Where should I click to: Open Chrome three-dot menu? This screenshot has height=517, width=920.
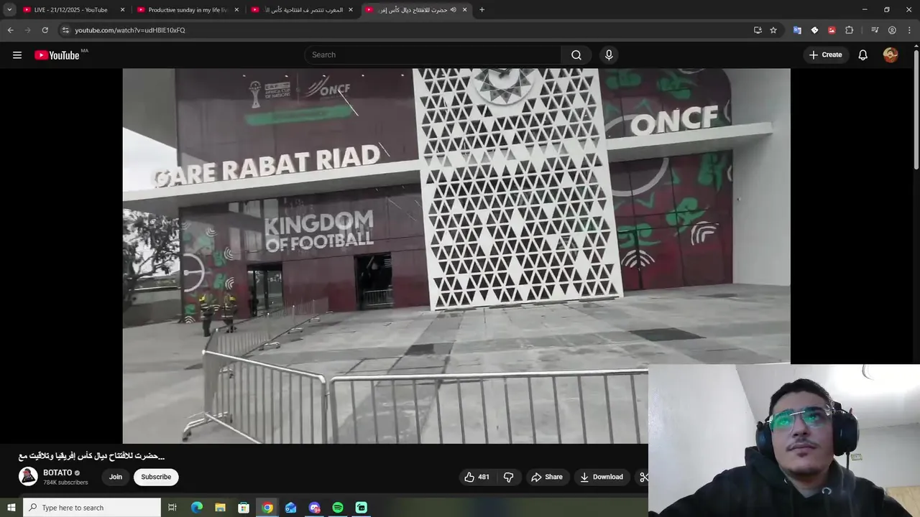(x=910, y=30)
